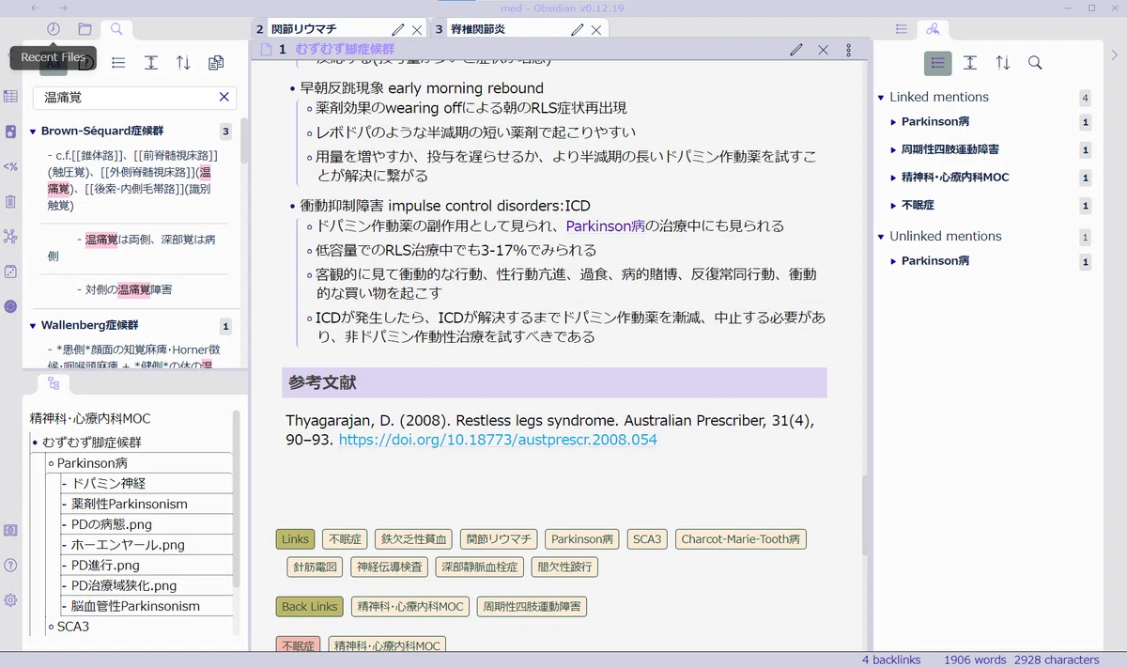Open random note dice icon
The image size is (1127, 668).
10,272
